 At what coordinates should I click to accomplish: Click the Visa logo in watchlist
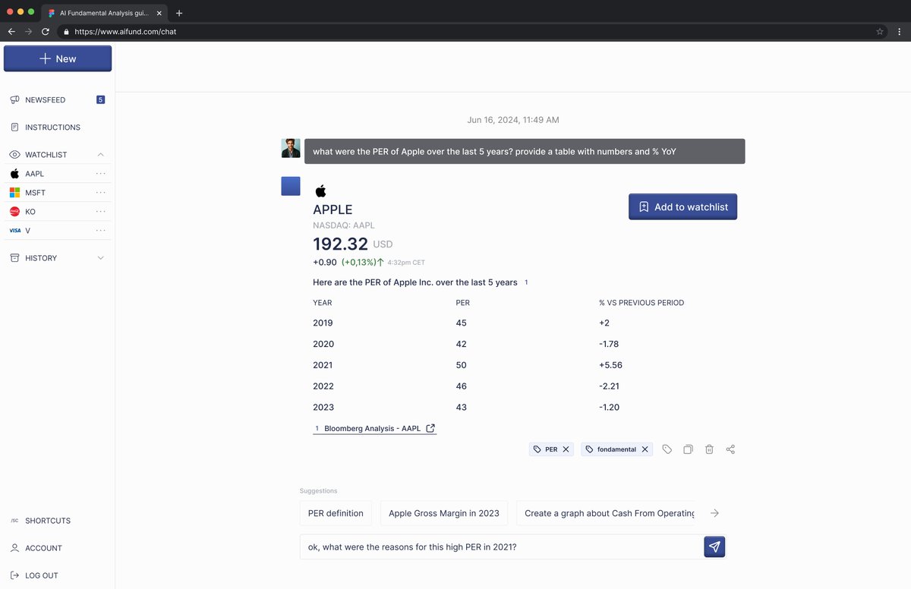[14, 230]
